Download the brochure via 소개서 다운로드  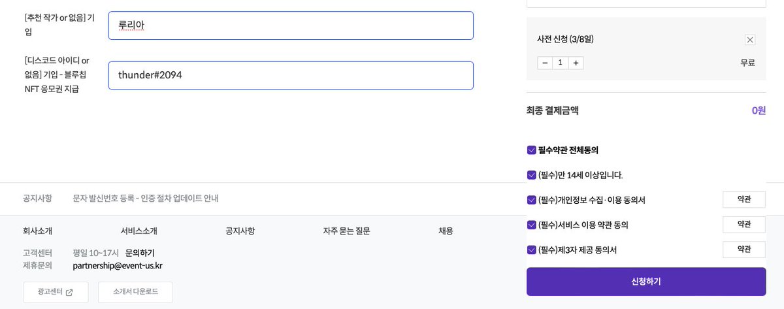[x=135, y=292]
